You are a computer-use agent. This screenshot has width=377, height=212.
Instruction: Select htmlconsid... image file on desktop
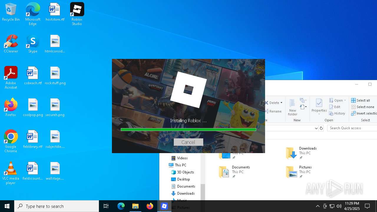[x=55, y=44]
